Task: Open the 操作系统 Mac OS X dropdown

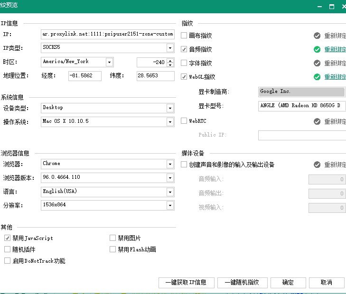Action: click(x=170, y=122)
